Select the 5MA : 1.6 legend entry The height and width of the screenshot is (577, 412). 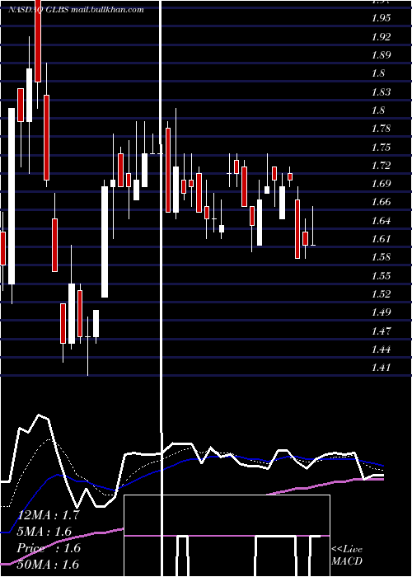(44, 532)
